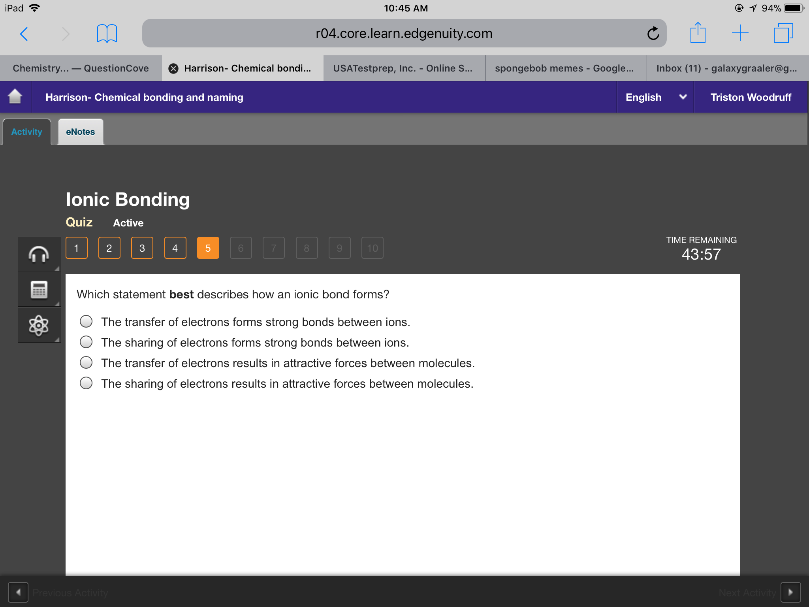Go to the home icon
The image size is (809, 607).
[15, 97]
